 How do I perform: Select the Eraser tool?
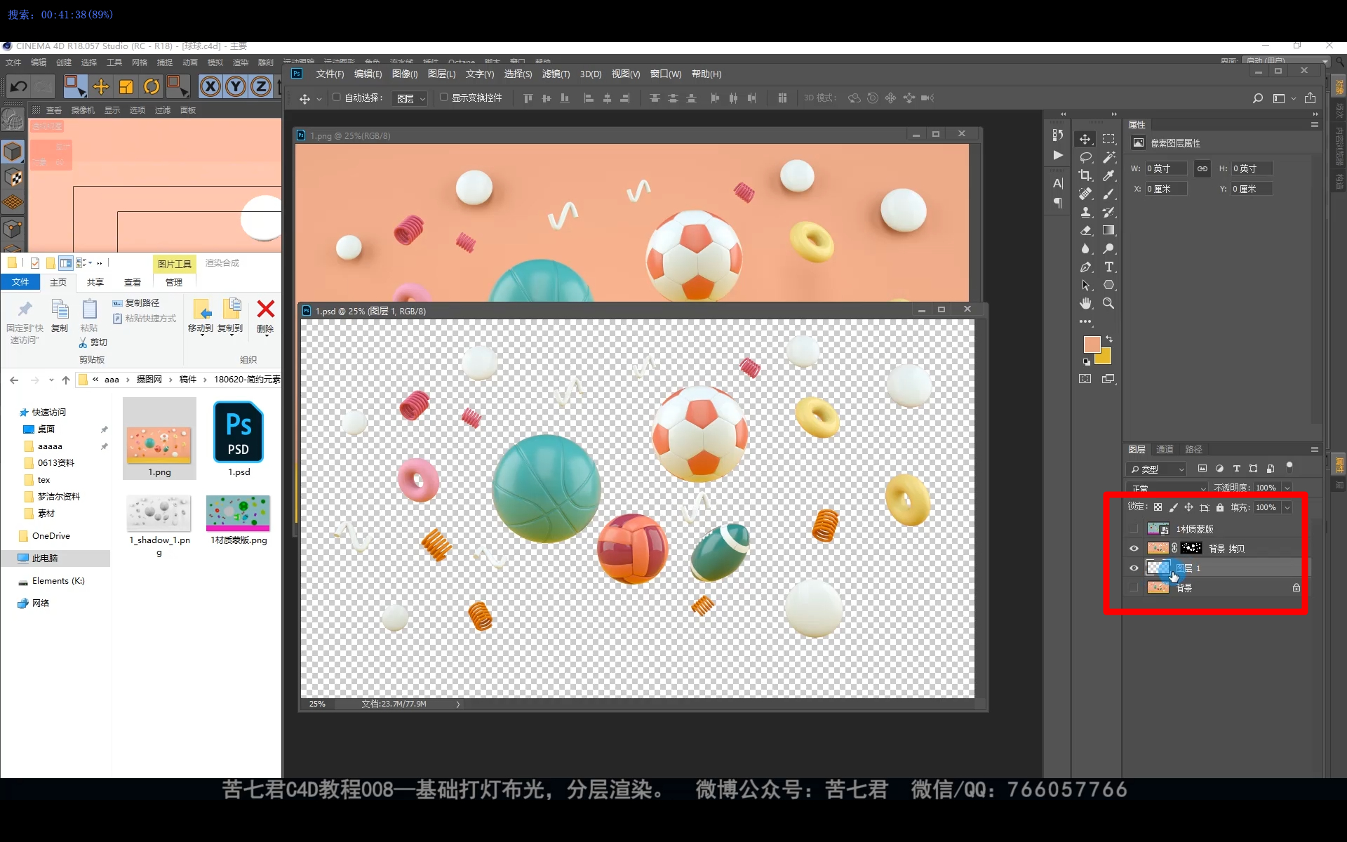[x=1085, y=230]
